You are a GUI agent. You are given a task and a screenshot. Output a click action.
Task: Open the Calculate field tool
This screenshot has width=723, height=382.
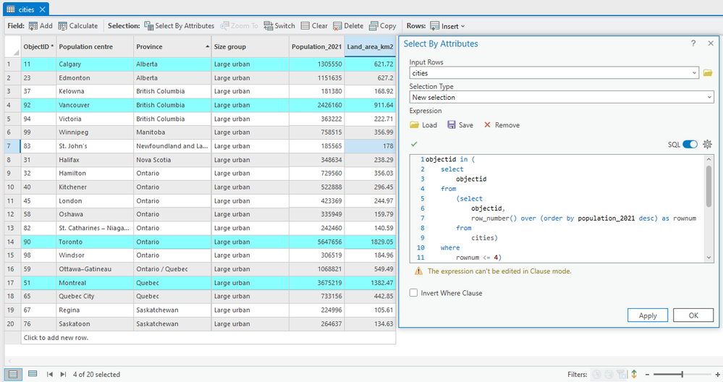click(x=77, y=26)
